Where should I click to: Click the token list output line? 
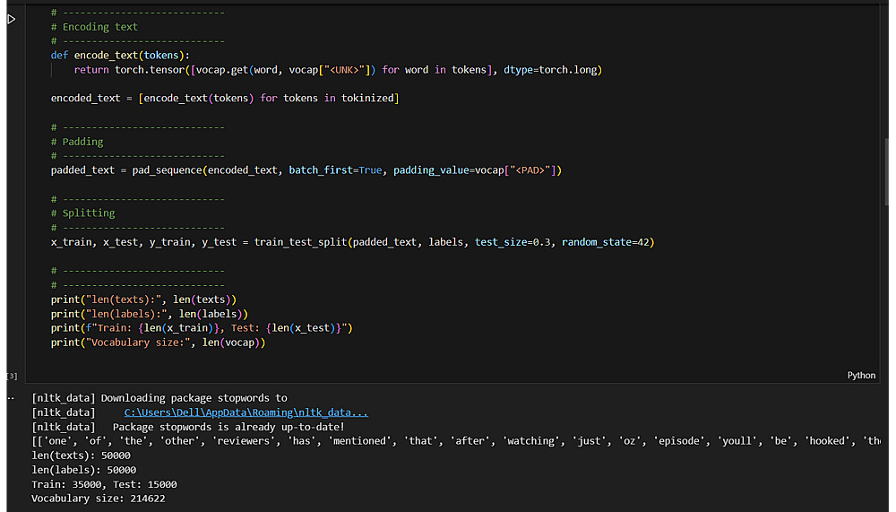455,441
